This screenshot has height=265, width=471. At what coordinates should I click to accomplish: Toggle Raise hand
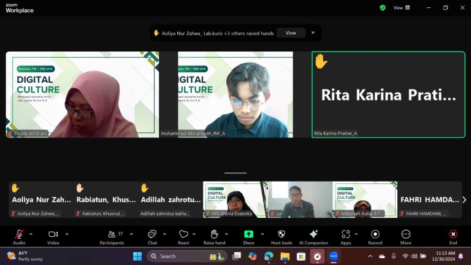[214, 237]
